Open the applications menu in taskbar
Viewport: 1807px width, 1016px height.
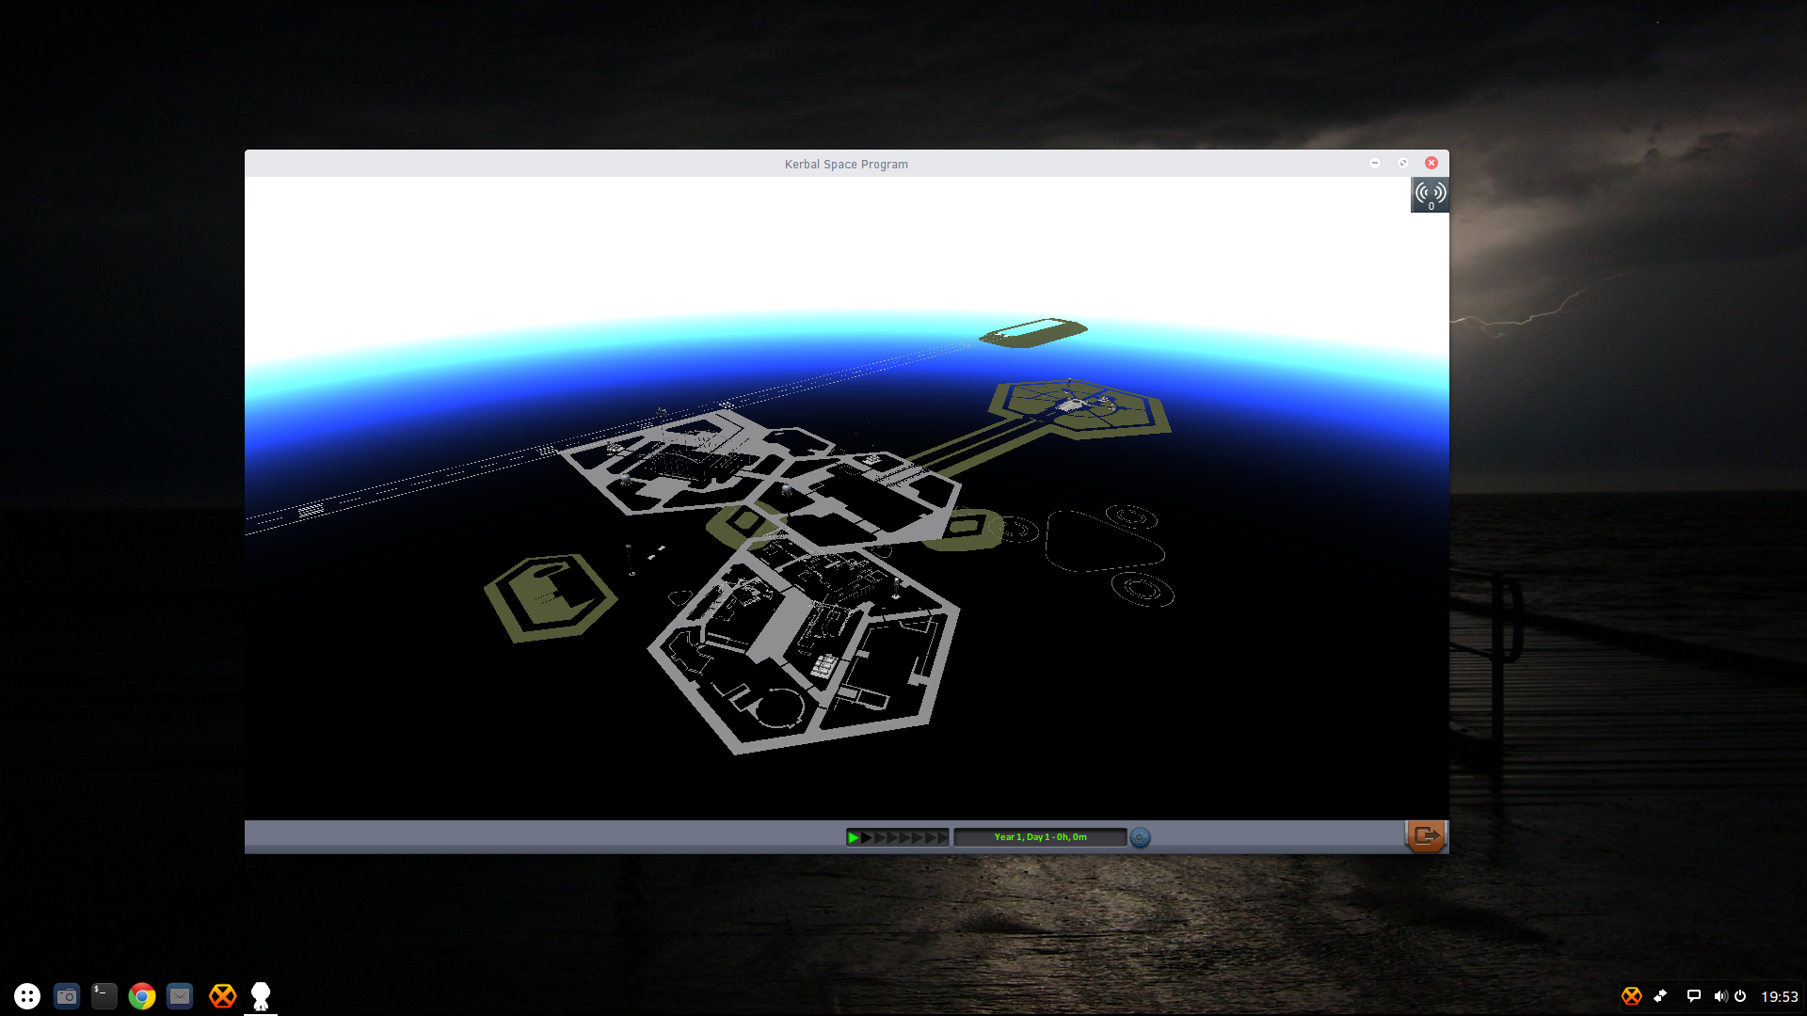tap(27, 996)
